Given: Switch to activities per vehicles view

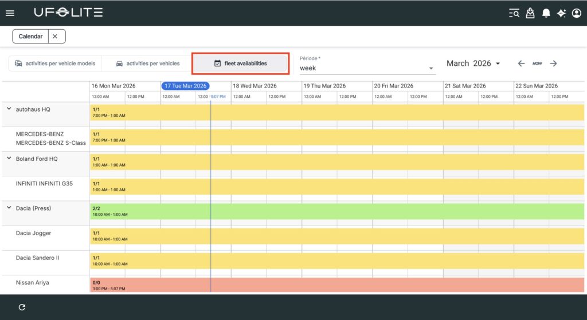Looking at the screenshot, I should pos(148,64).
